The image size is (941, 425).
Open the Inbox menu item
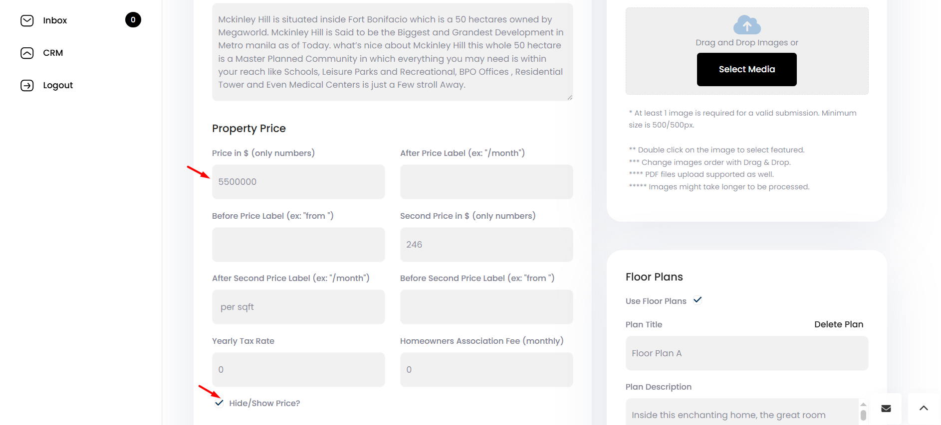[x=55, y=20]
